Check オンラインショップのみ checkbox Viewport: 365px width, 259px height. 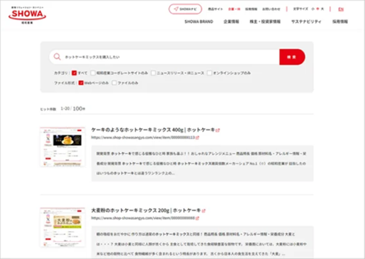click(209, 73)
